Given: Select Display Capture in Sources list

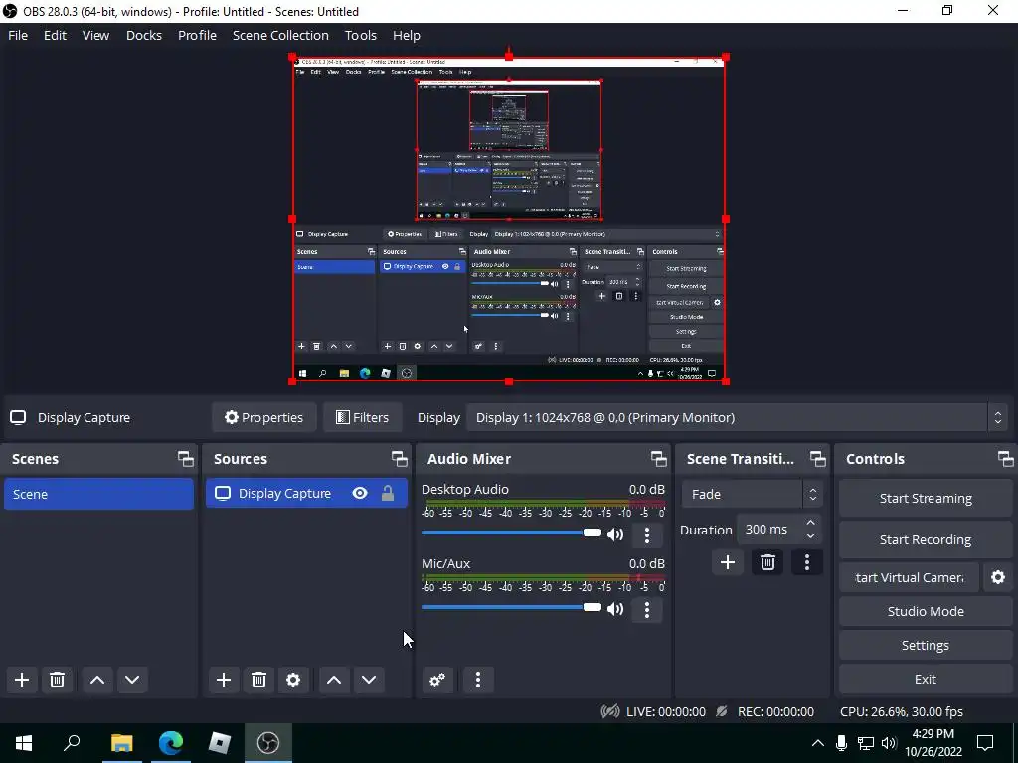Looking at the screenshot, I should [306, 494].
